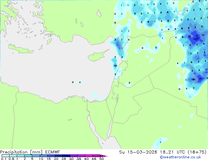Select the 5–10 mm legend swatch
208x160 pixels.
click(36, 156)
